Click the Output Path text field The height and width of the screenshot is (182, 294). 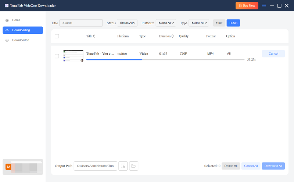coord(96,166)
